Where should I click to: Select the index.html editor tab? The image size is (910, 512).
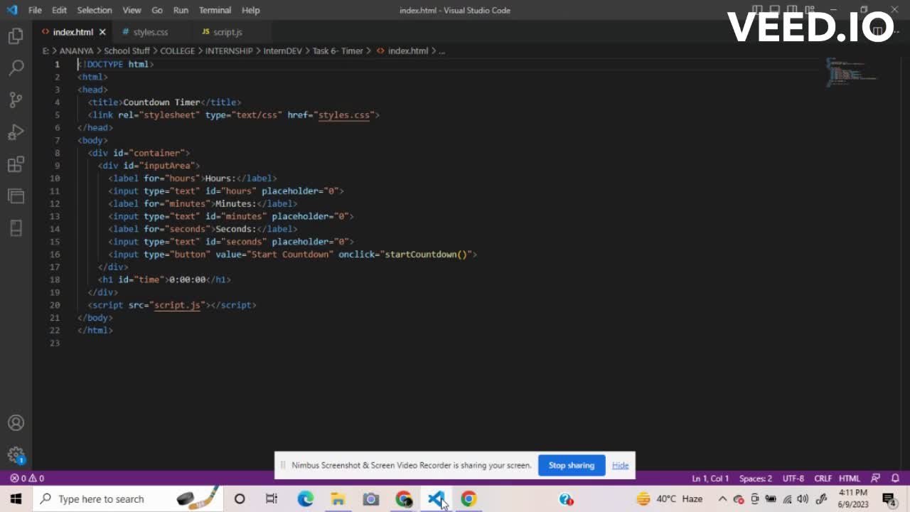[x=73, y=32]
